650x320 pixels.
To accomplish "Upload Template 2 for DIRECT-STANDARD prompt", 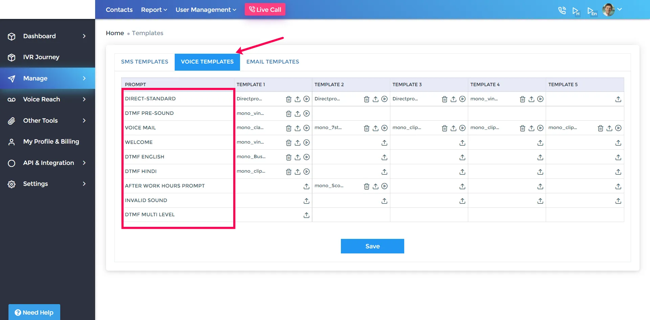I will pyautogui.click(x=375, y=99).
